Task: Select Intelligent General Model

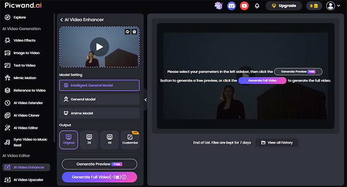Action: tap(99, 85)
